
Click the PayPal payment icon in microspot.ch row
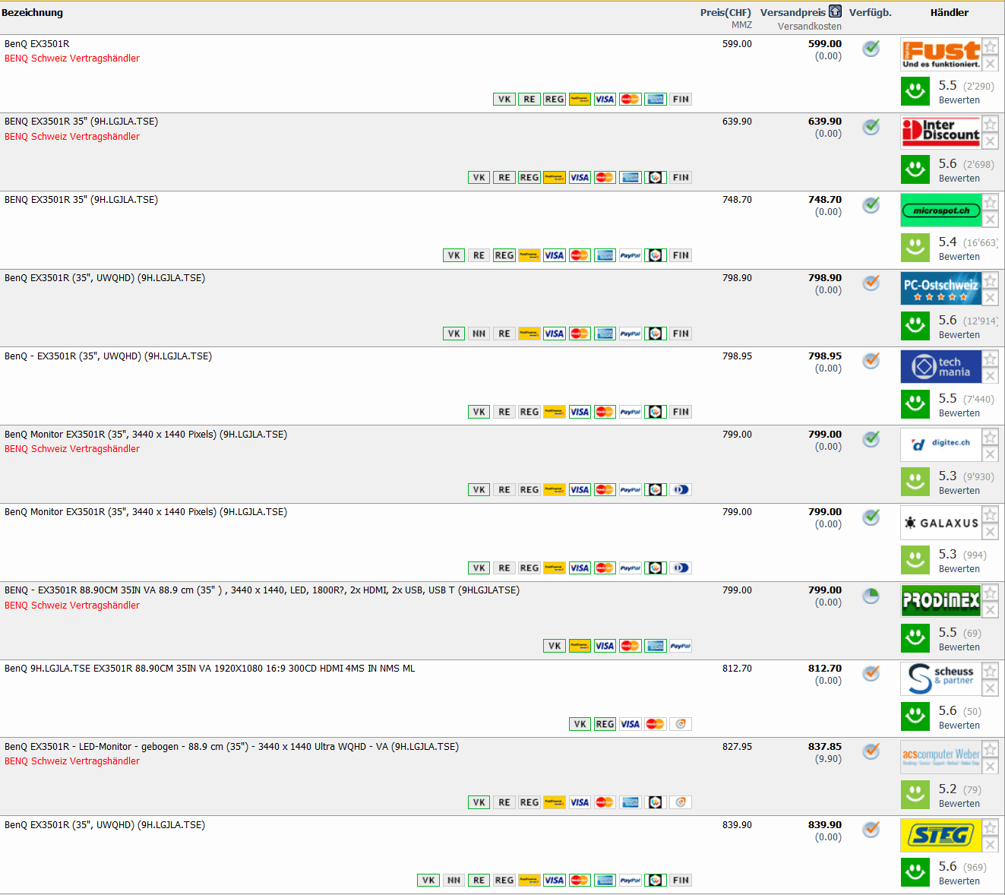(630, 255)
